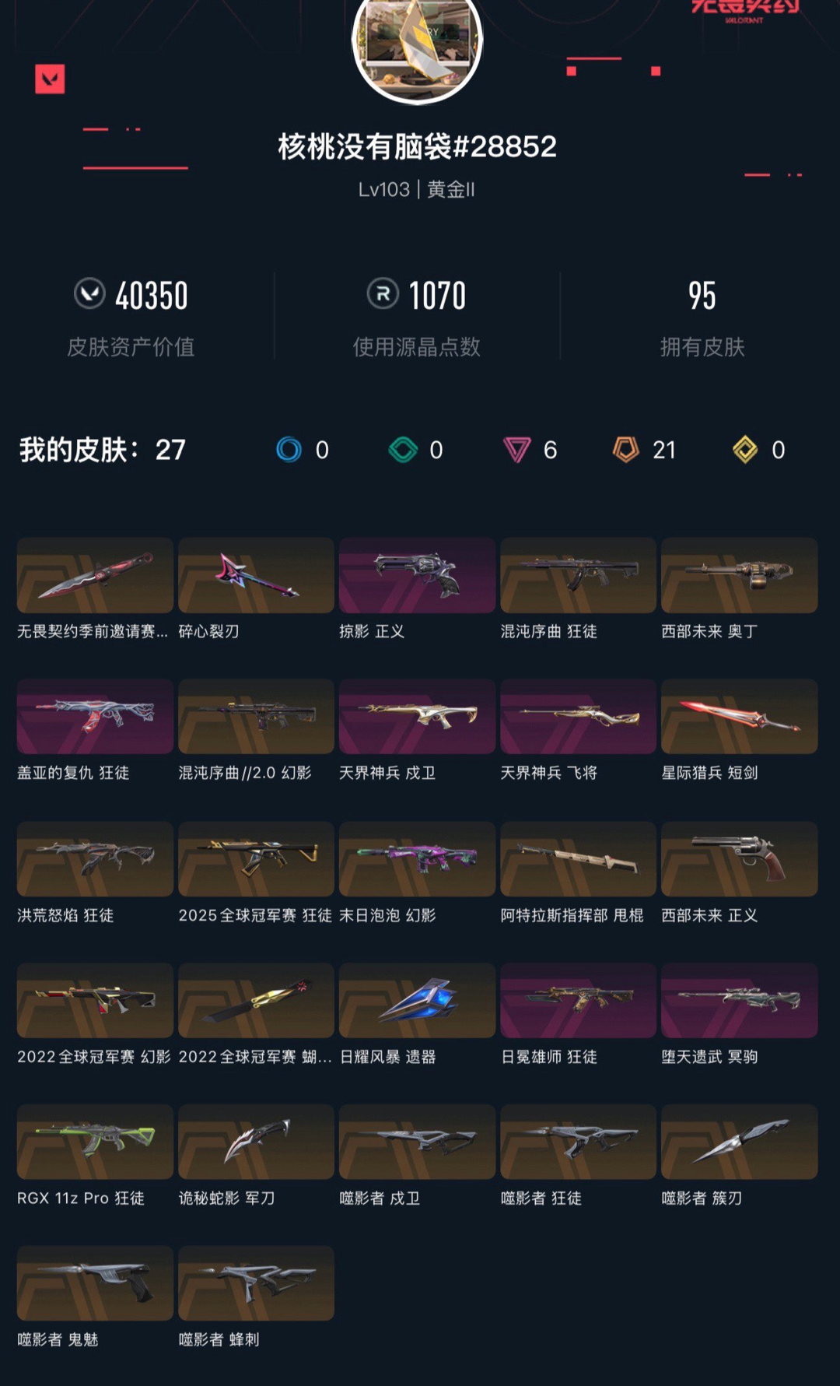Click the 拥有皮肤 count of 95
The width and height of the screenshot is (840, 1386).
pyautogui.click(x=702, y=296)
